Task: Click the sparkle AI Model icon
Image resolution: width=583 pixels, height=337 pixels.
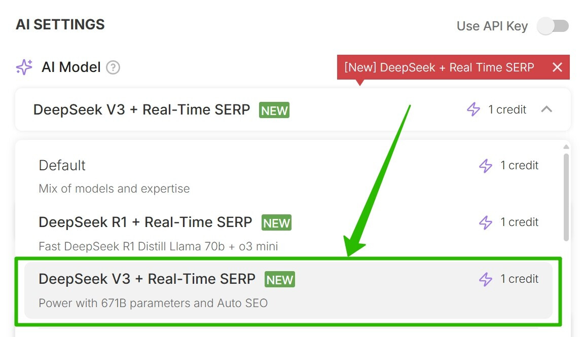Action: 24,67
